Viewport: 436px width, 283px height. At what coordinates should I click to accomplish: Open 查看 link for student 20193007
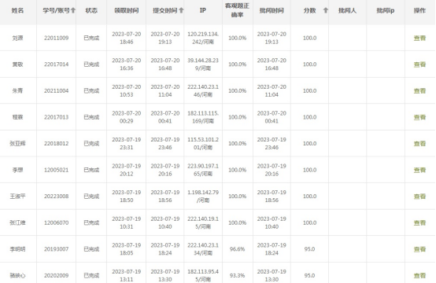click(x=419, y=249)
